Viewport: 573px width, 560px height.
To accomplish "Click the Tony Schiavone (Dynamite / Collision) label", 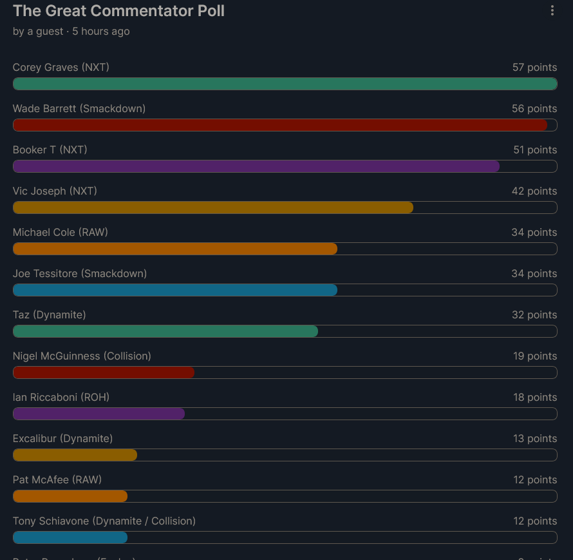I will point(104,521).
